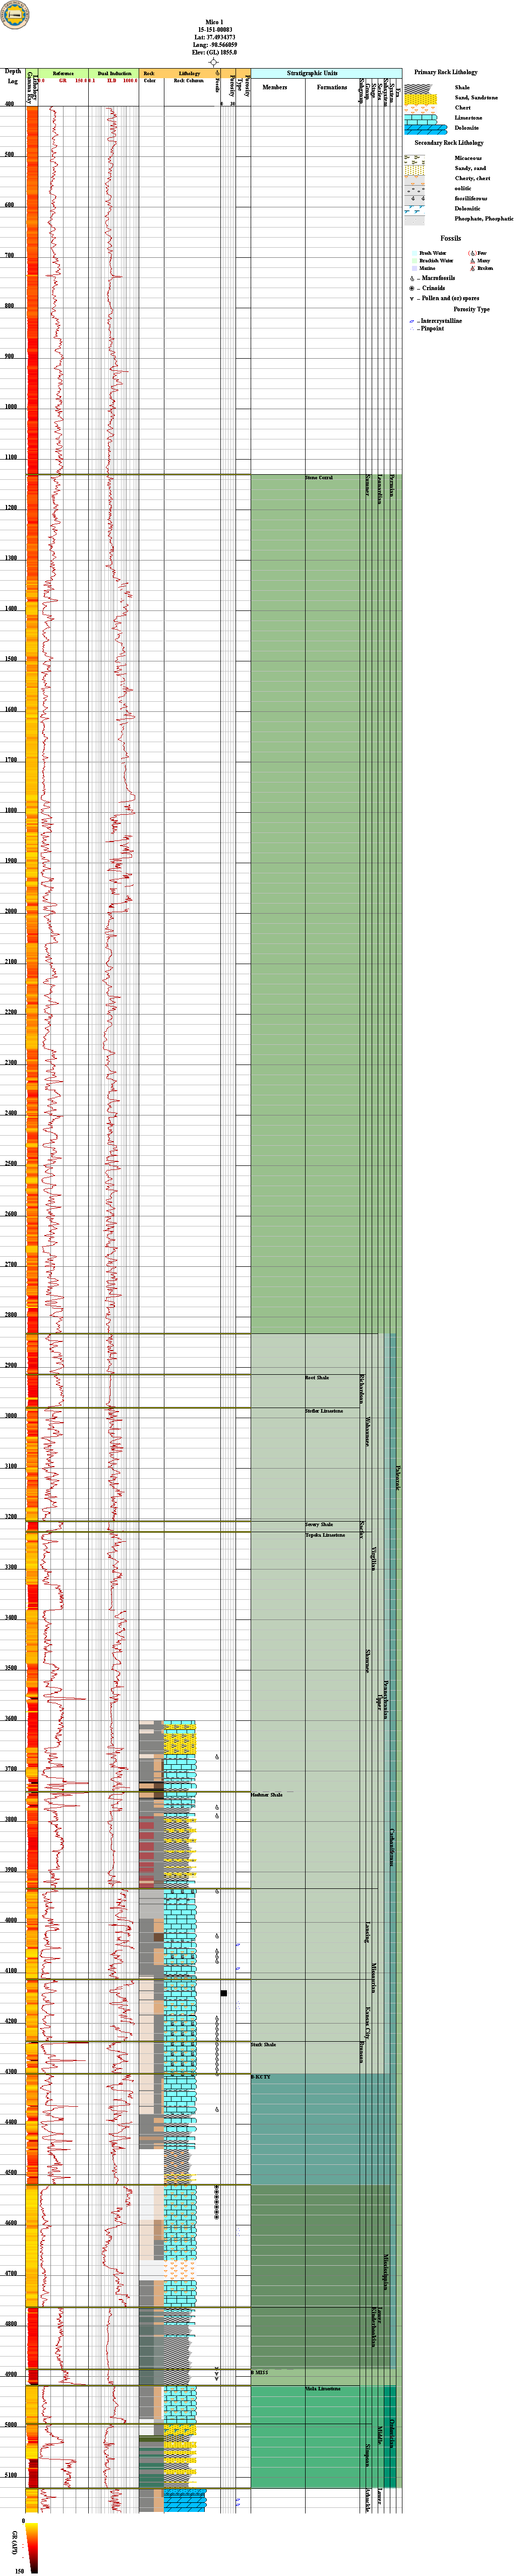Screen dimensions: 528x2576
Task: Click the Few fossil abundance symbol
Action: tap(472, 253)
